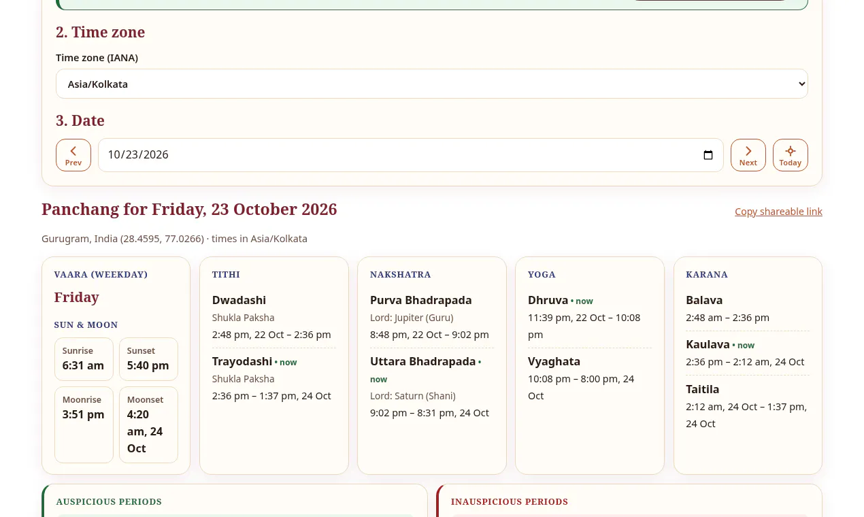This screenshot has width=864, height=517.
Task: Click the 2. Time zone section heading
Action: (x=100, y=32)
